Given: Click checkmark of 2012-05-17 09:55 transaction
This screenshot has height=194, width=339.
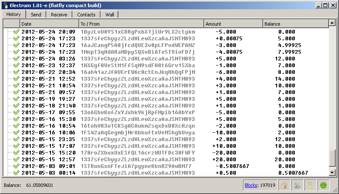Looking at the screenshot, I should (16, 112).
